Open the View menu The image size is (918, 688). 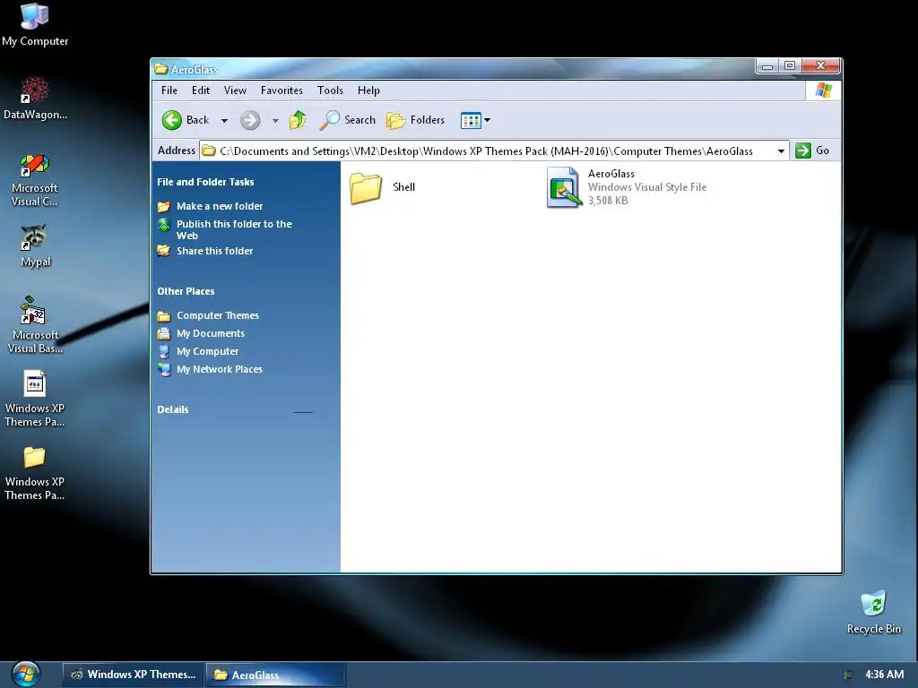(235, 90)
